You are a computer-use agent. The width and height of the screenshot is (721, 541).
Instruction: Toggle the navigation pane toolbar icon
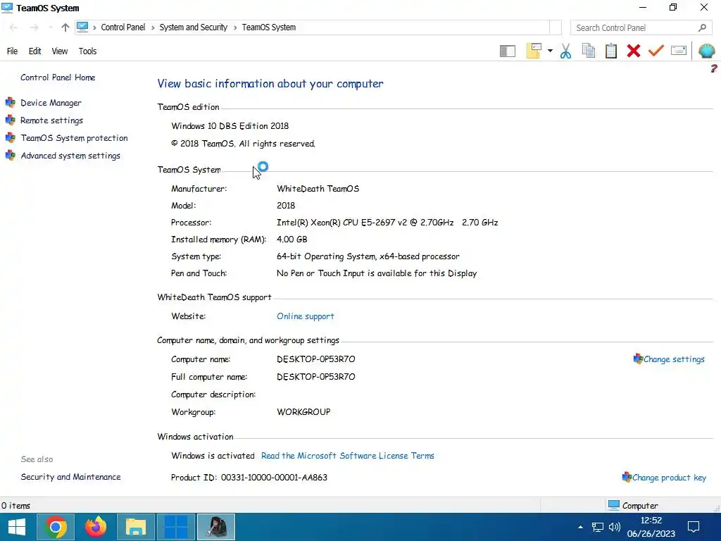(508, 51)
